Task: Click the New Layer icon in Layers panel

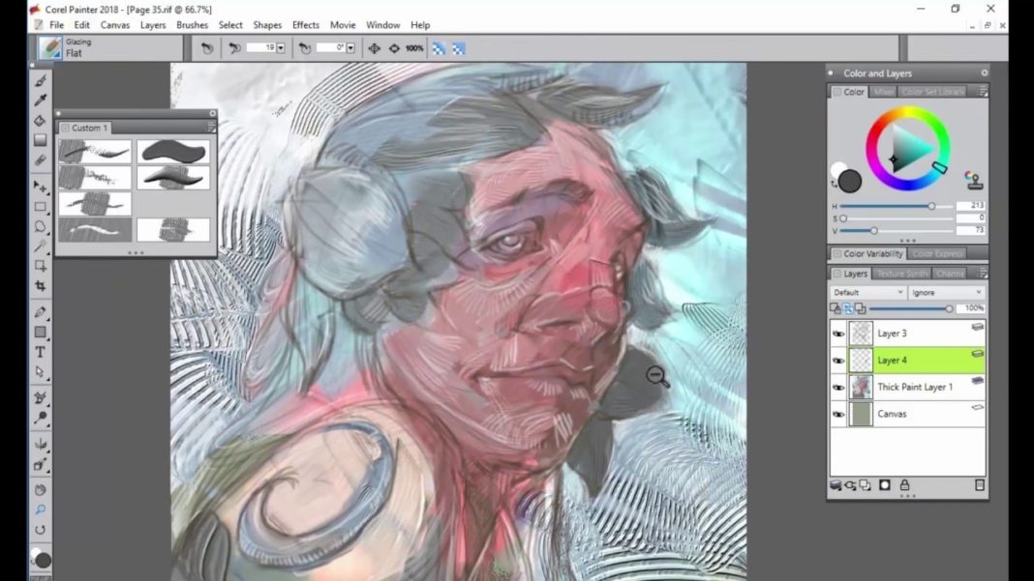Action: (x=865, y=485)
